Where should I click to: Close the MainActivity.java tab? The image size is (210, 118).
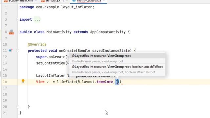pos(104,1)
